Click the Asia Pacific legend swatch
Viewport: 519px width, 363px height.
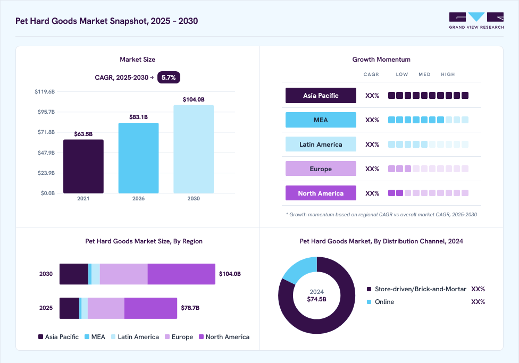pos(41,337)
